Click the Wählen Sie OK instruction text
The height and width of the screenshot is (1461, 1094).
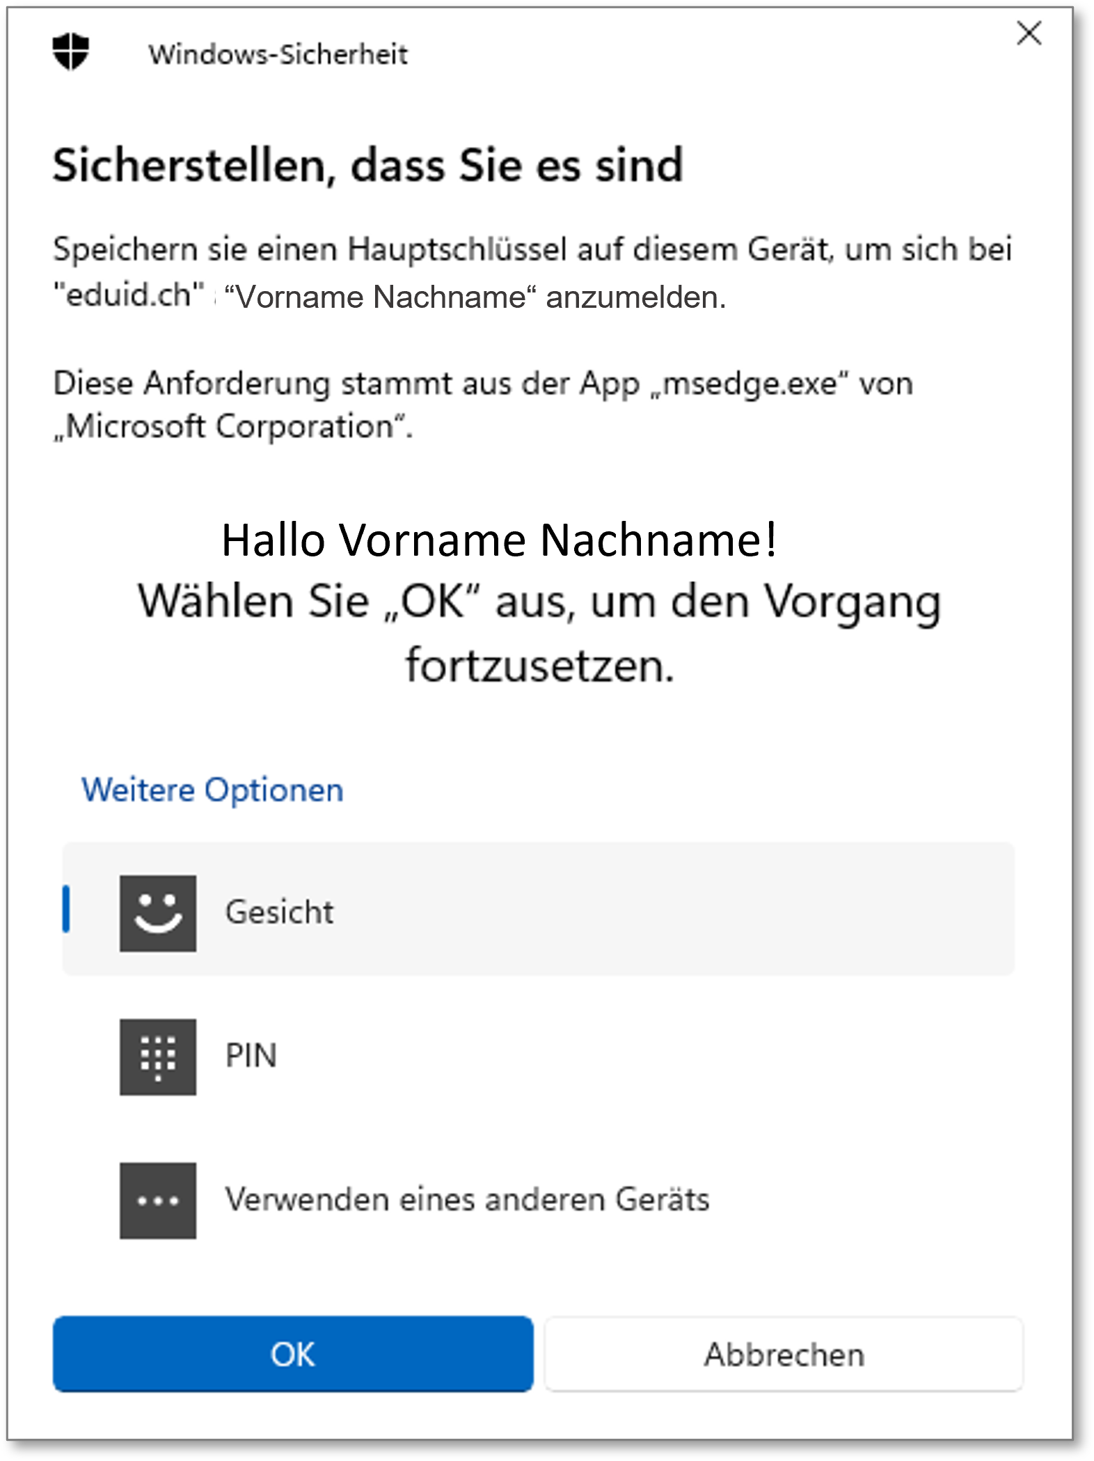539,632
